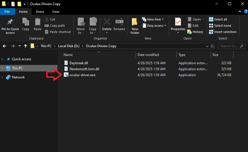
Task: Select the Daybreak.dll file
Action: coord(79,63)
